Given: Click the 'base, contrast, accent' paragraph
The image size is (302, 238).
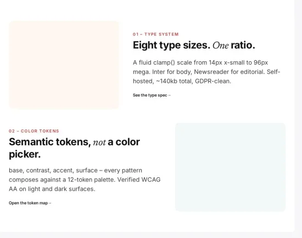Looking at the screenshot, I should coord(85,179).
